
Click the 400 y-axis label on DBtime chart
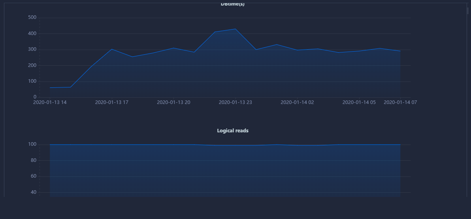tap(32, 34)
